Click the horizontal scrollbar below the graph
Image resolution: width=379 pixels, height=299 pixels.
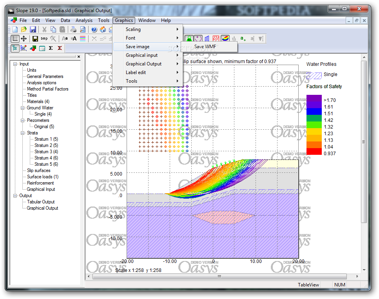[x=219, y=276]
